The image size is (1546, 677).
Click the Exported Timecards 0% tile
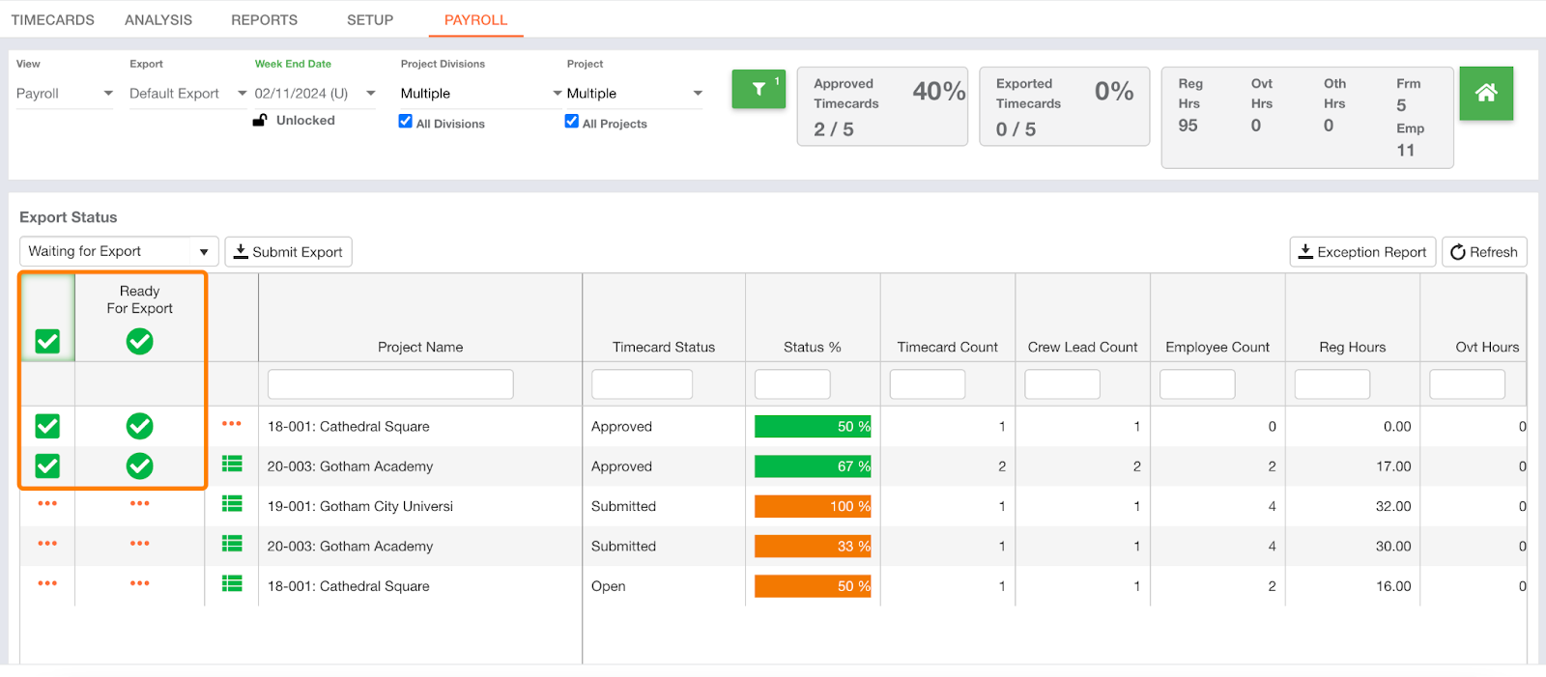(x=1065, y=106)
